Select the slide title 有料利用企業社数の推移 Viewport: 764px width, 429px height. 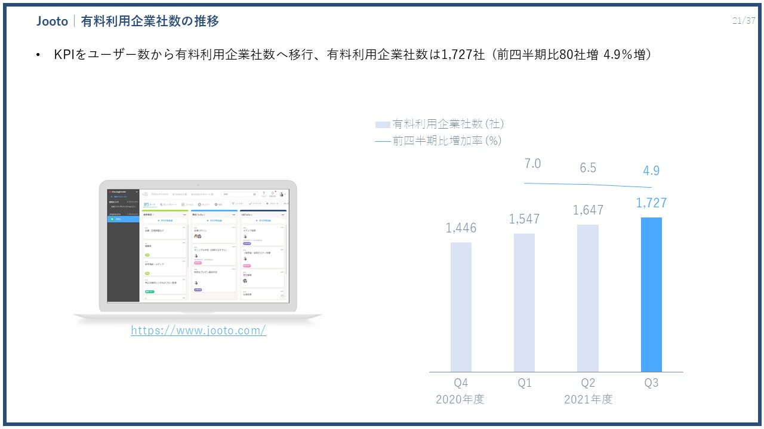coord(150,21)
